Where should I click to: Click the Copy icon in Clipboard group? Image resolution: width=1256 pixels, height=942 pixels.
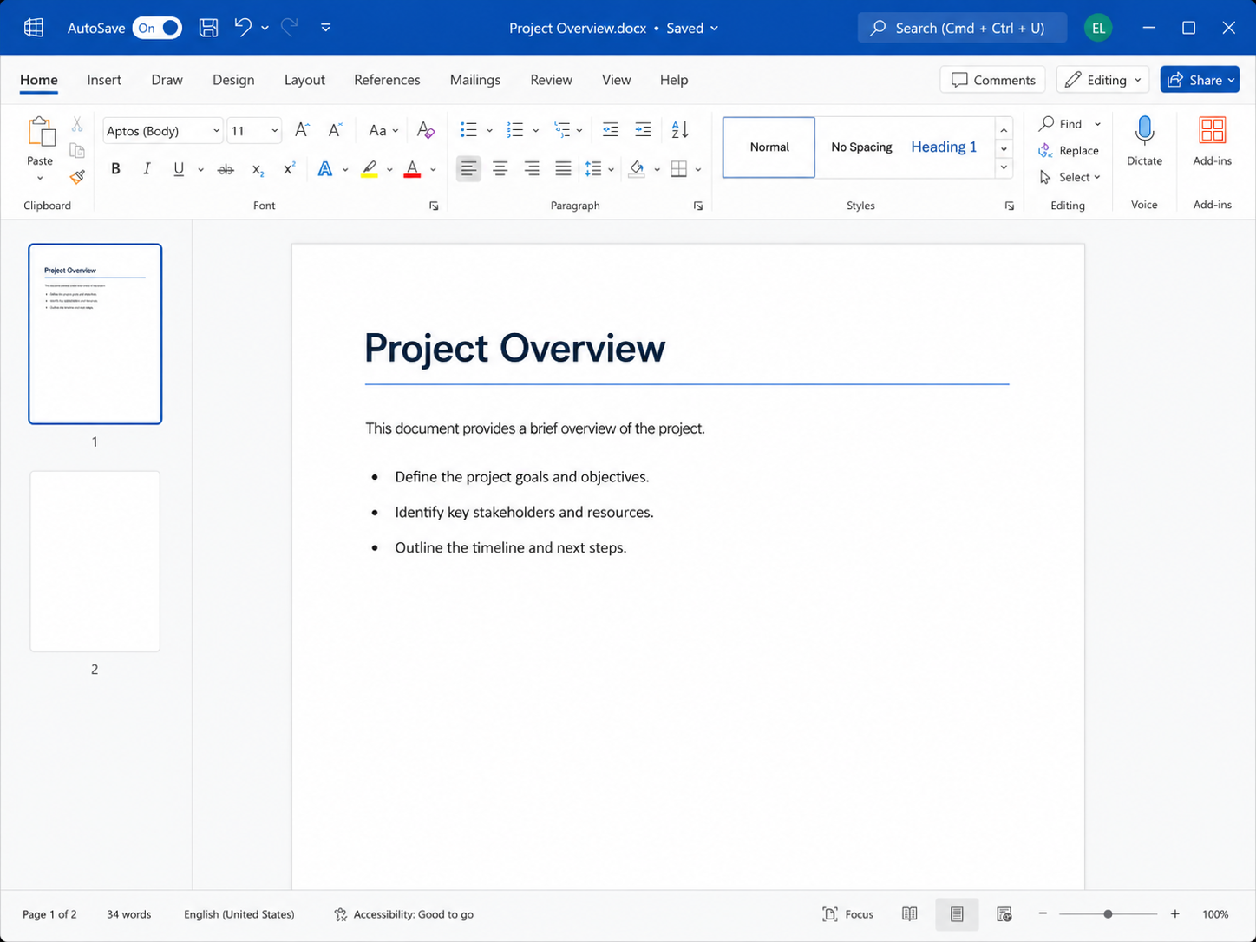pyautogui.click(x=77, y=151)
